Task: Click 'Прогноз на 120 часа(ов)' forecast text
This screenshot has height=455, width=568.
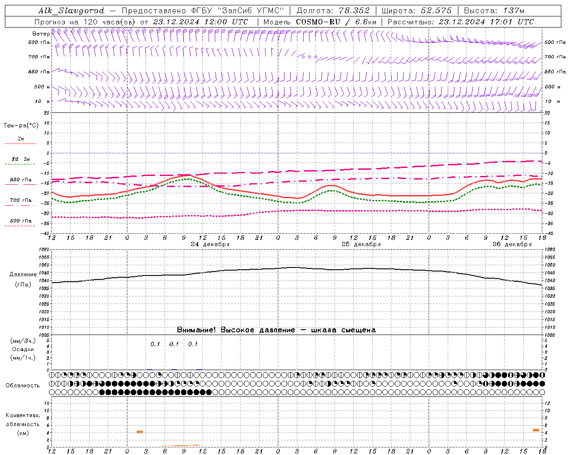Action: (85, 22)
